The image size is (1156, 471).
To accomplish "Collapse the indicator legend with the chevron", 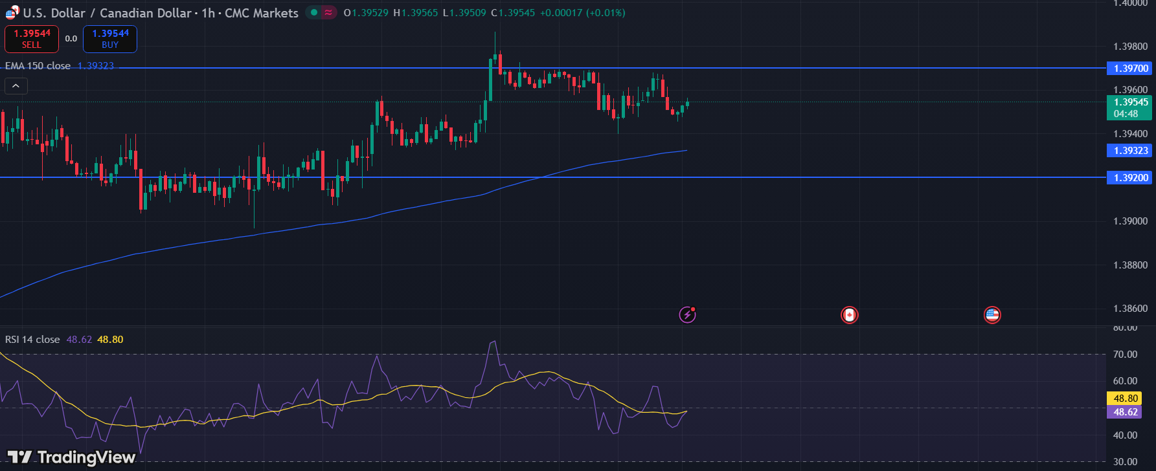I will pos(16,86).
